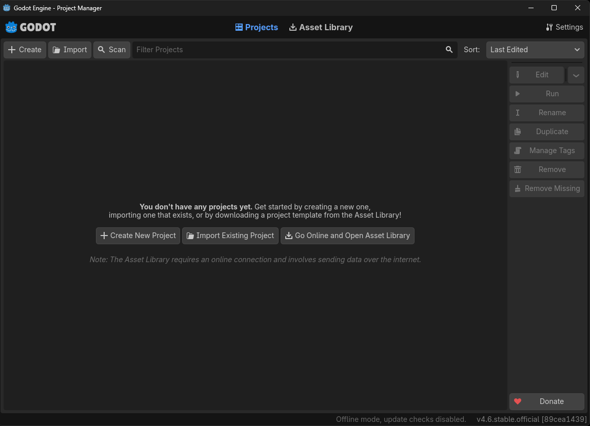Open Manage Tags
The image size is (590, 426).
click(x=547, y=151)
